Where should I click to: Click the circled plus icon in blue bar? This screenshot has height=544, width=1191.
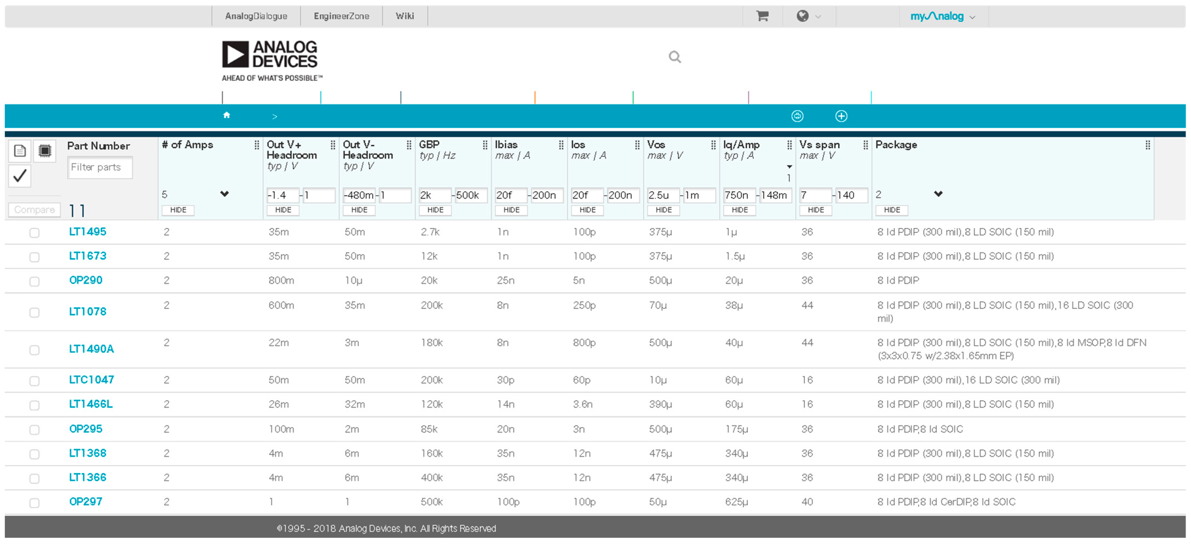click(841, 116)
